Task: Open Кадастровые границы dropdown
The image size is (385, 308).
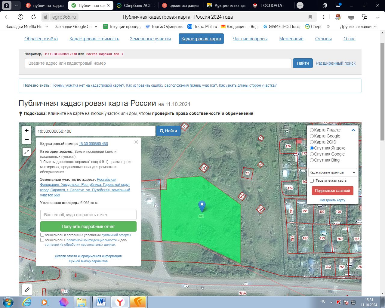Action: pyautogui.click(x=332, y=172)
